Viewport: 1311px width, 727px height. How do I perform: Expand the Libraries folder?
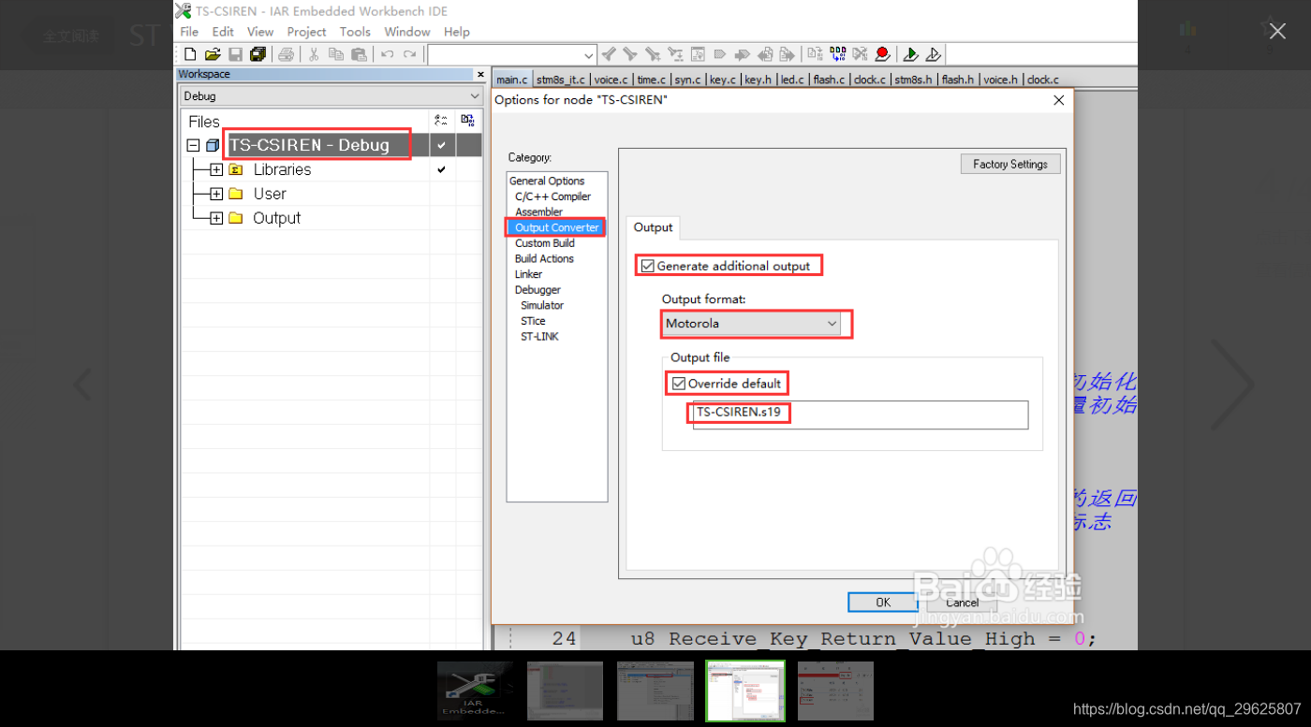(x=216, y=169)
